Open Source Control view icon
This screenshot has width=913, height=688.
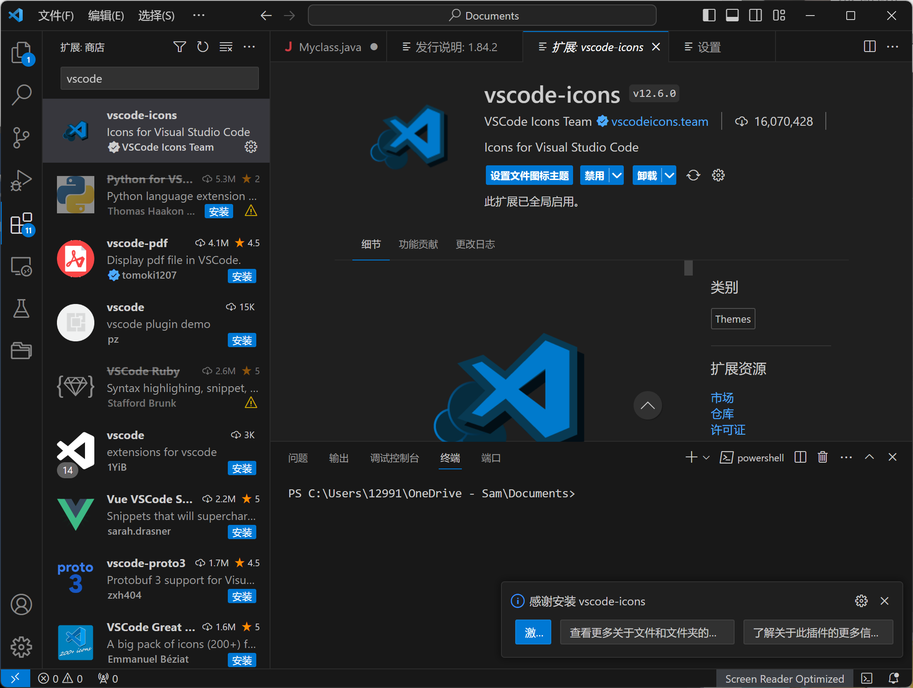click(21, 138)
